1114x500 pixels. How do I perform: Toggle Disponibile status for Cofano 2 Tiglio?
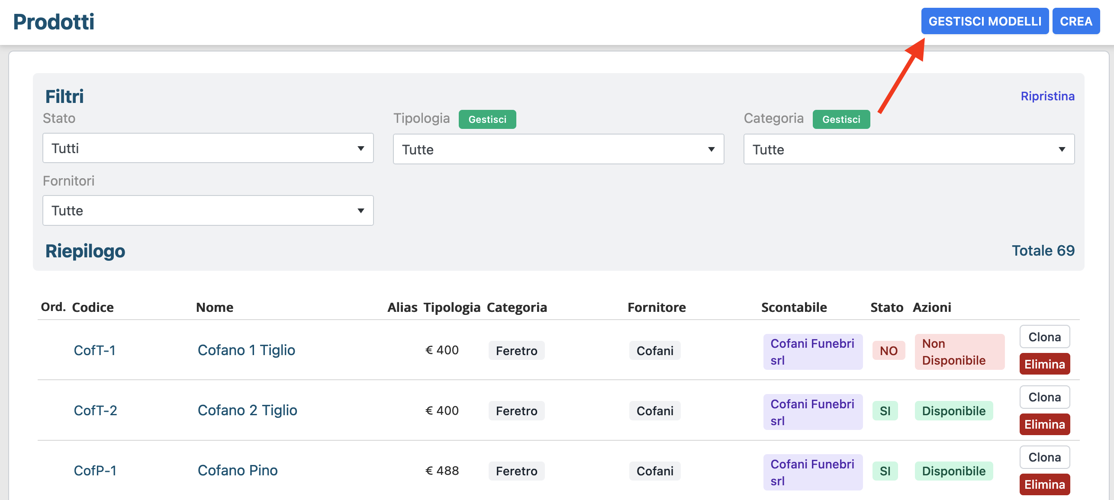[x=953, y=411]
